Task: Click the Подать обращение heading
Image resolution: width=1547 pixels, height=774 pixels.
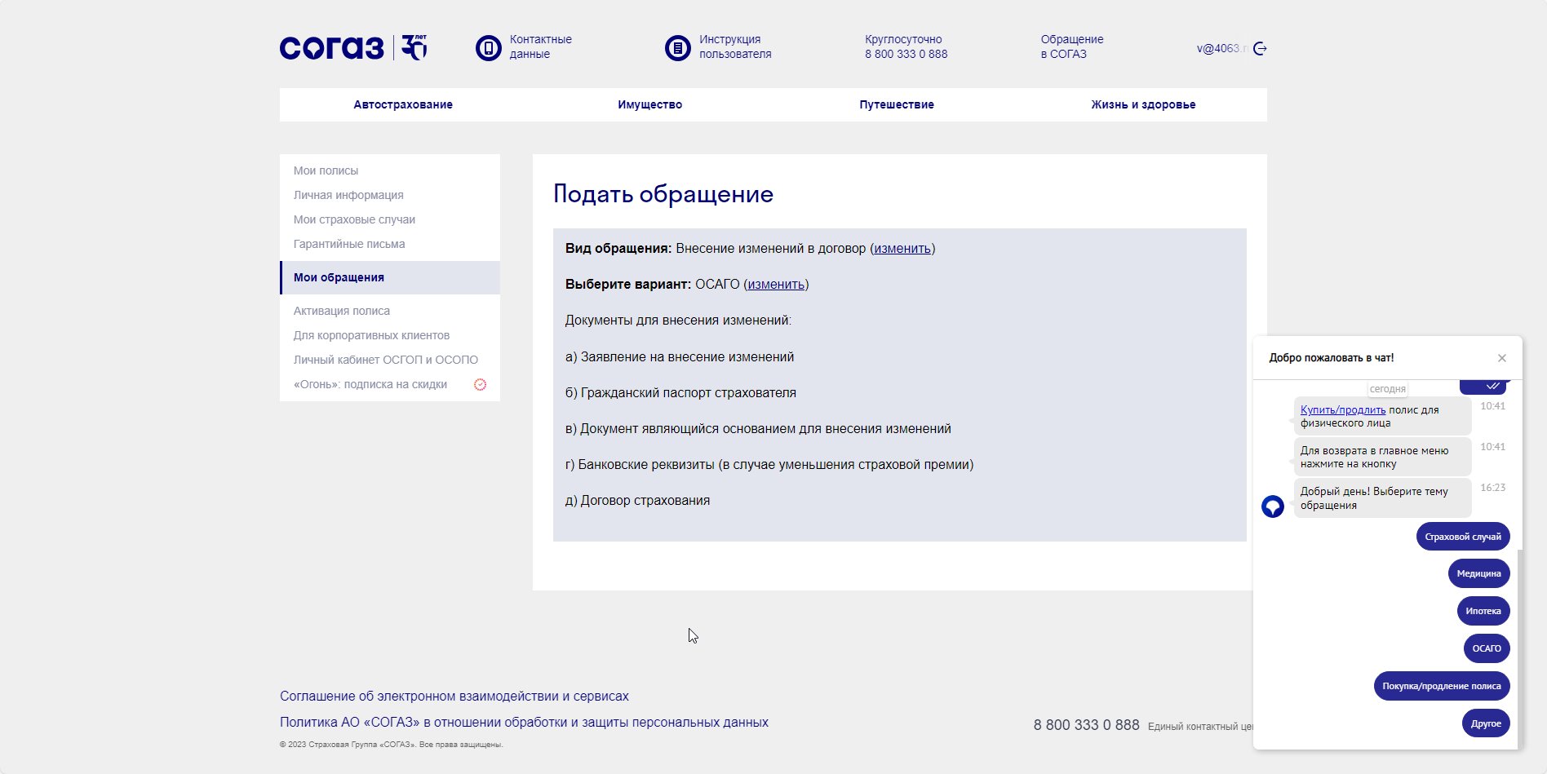Action: click(x=663, y=194)
